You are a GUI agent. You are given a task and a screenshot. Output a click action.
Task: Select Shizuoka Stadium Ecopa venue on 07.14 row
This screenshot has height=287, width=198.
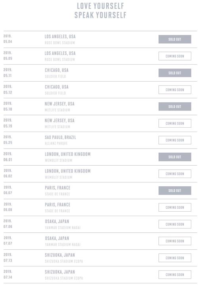[64, 278]
